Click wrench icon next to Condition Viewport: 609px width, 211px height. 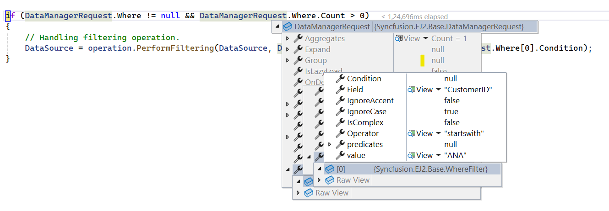point(340,79)
